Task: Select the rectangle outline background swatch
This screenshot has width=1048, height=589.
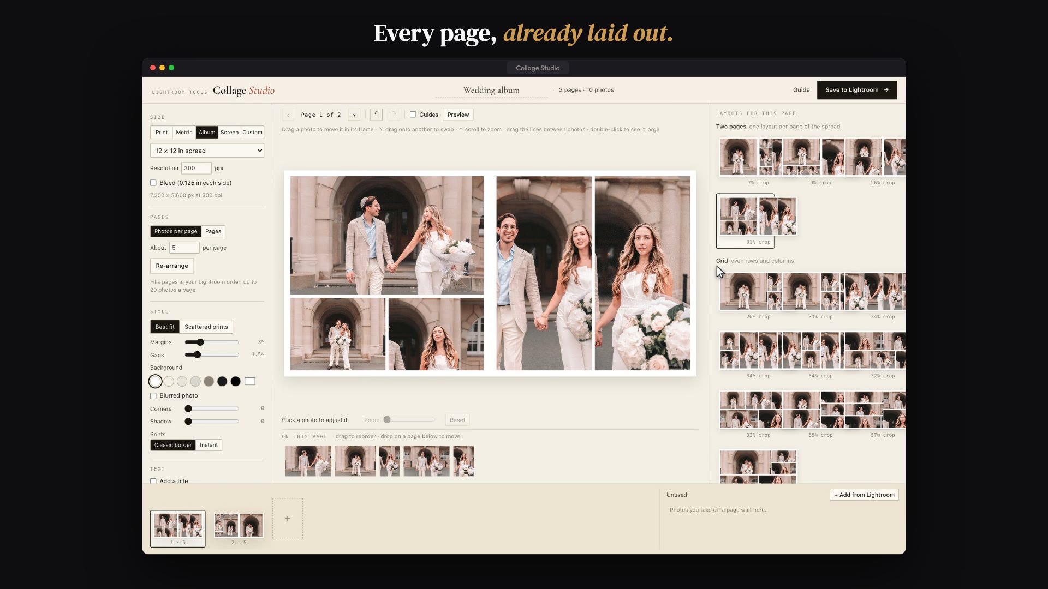Action: tap(250, 382)
